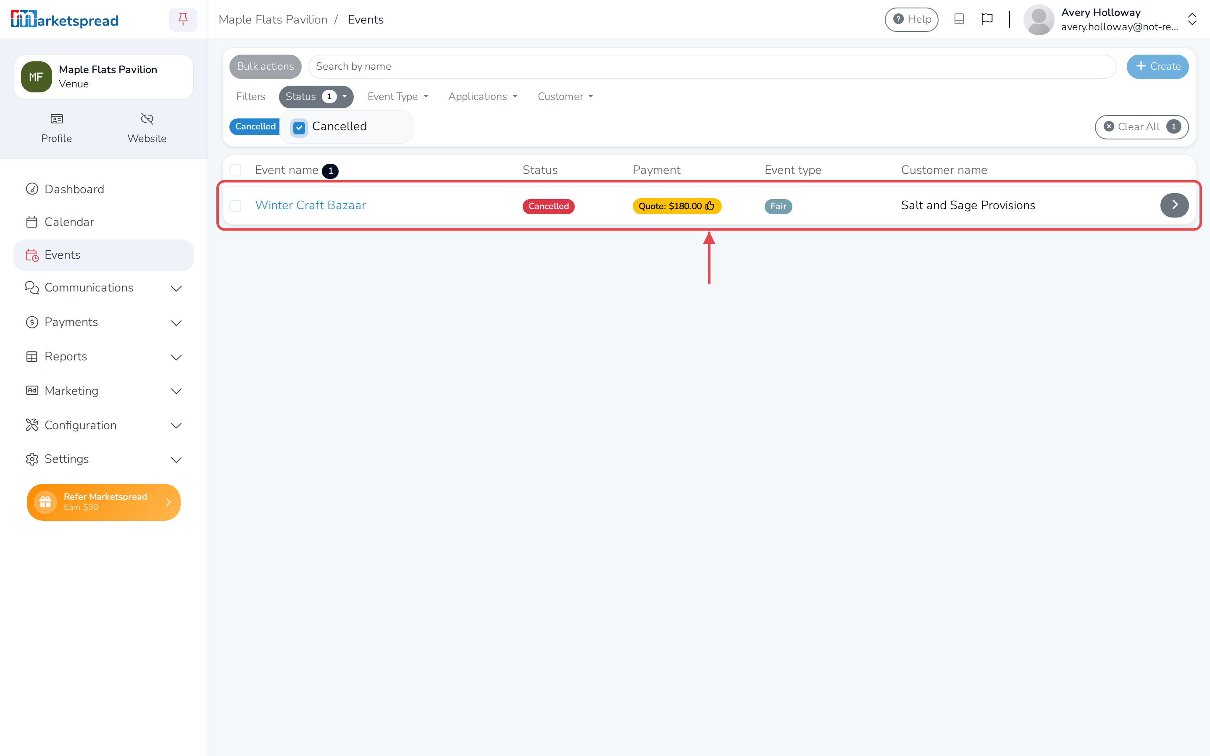1210x756 pixels.
Task: Open Marketing in the sidebar
Action: tap(103, 391)
